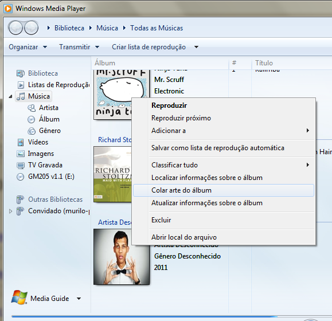
Task: Click the breadcrumb arrow before Todas as Músicas
Action: [x=124, y=28]
